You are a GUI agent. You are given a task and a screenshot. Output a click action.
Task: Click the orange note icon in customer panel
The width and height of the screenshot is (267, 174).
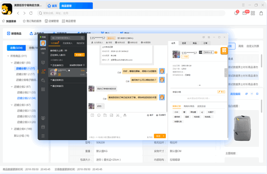224,51
